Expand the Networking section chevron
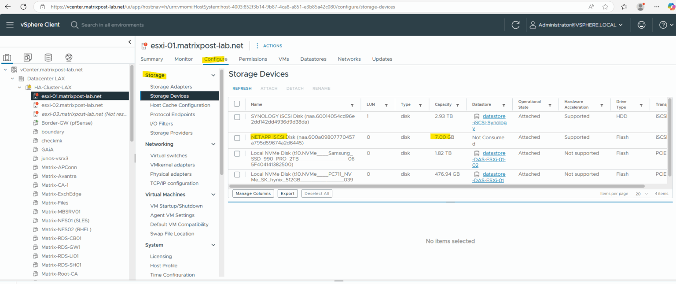The height and width of the screenshot is (284, 676). 213,144
